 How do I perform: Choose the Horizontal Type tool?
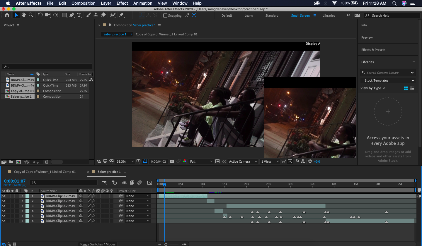point(79,15)
